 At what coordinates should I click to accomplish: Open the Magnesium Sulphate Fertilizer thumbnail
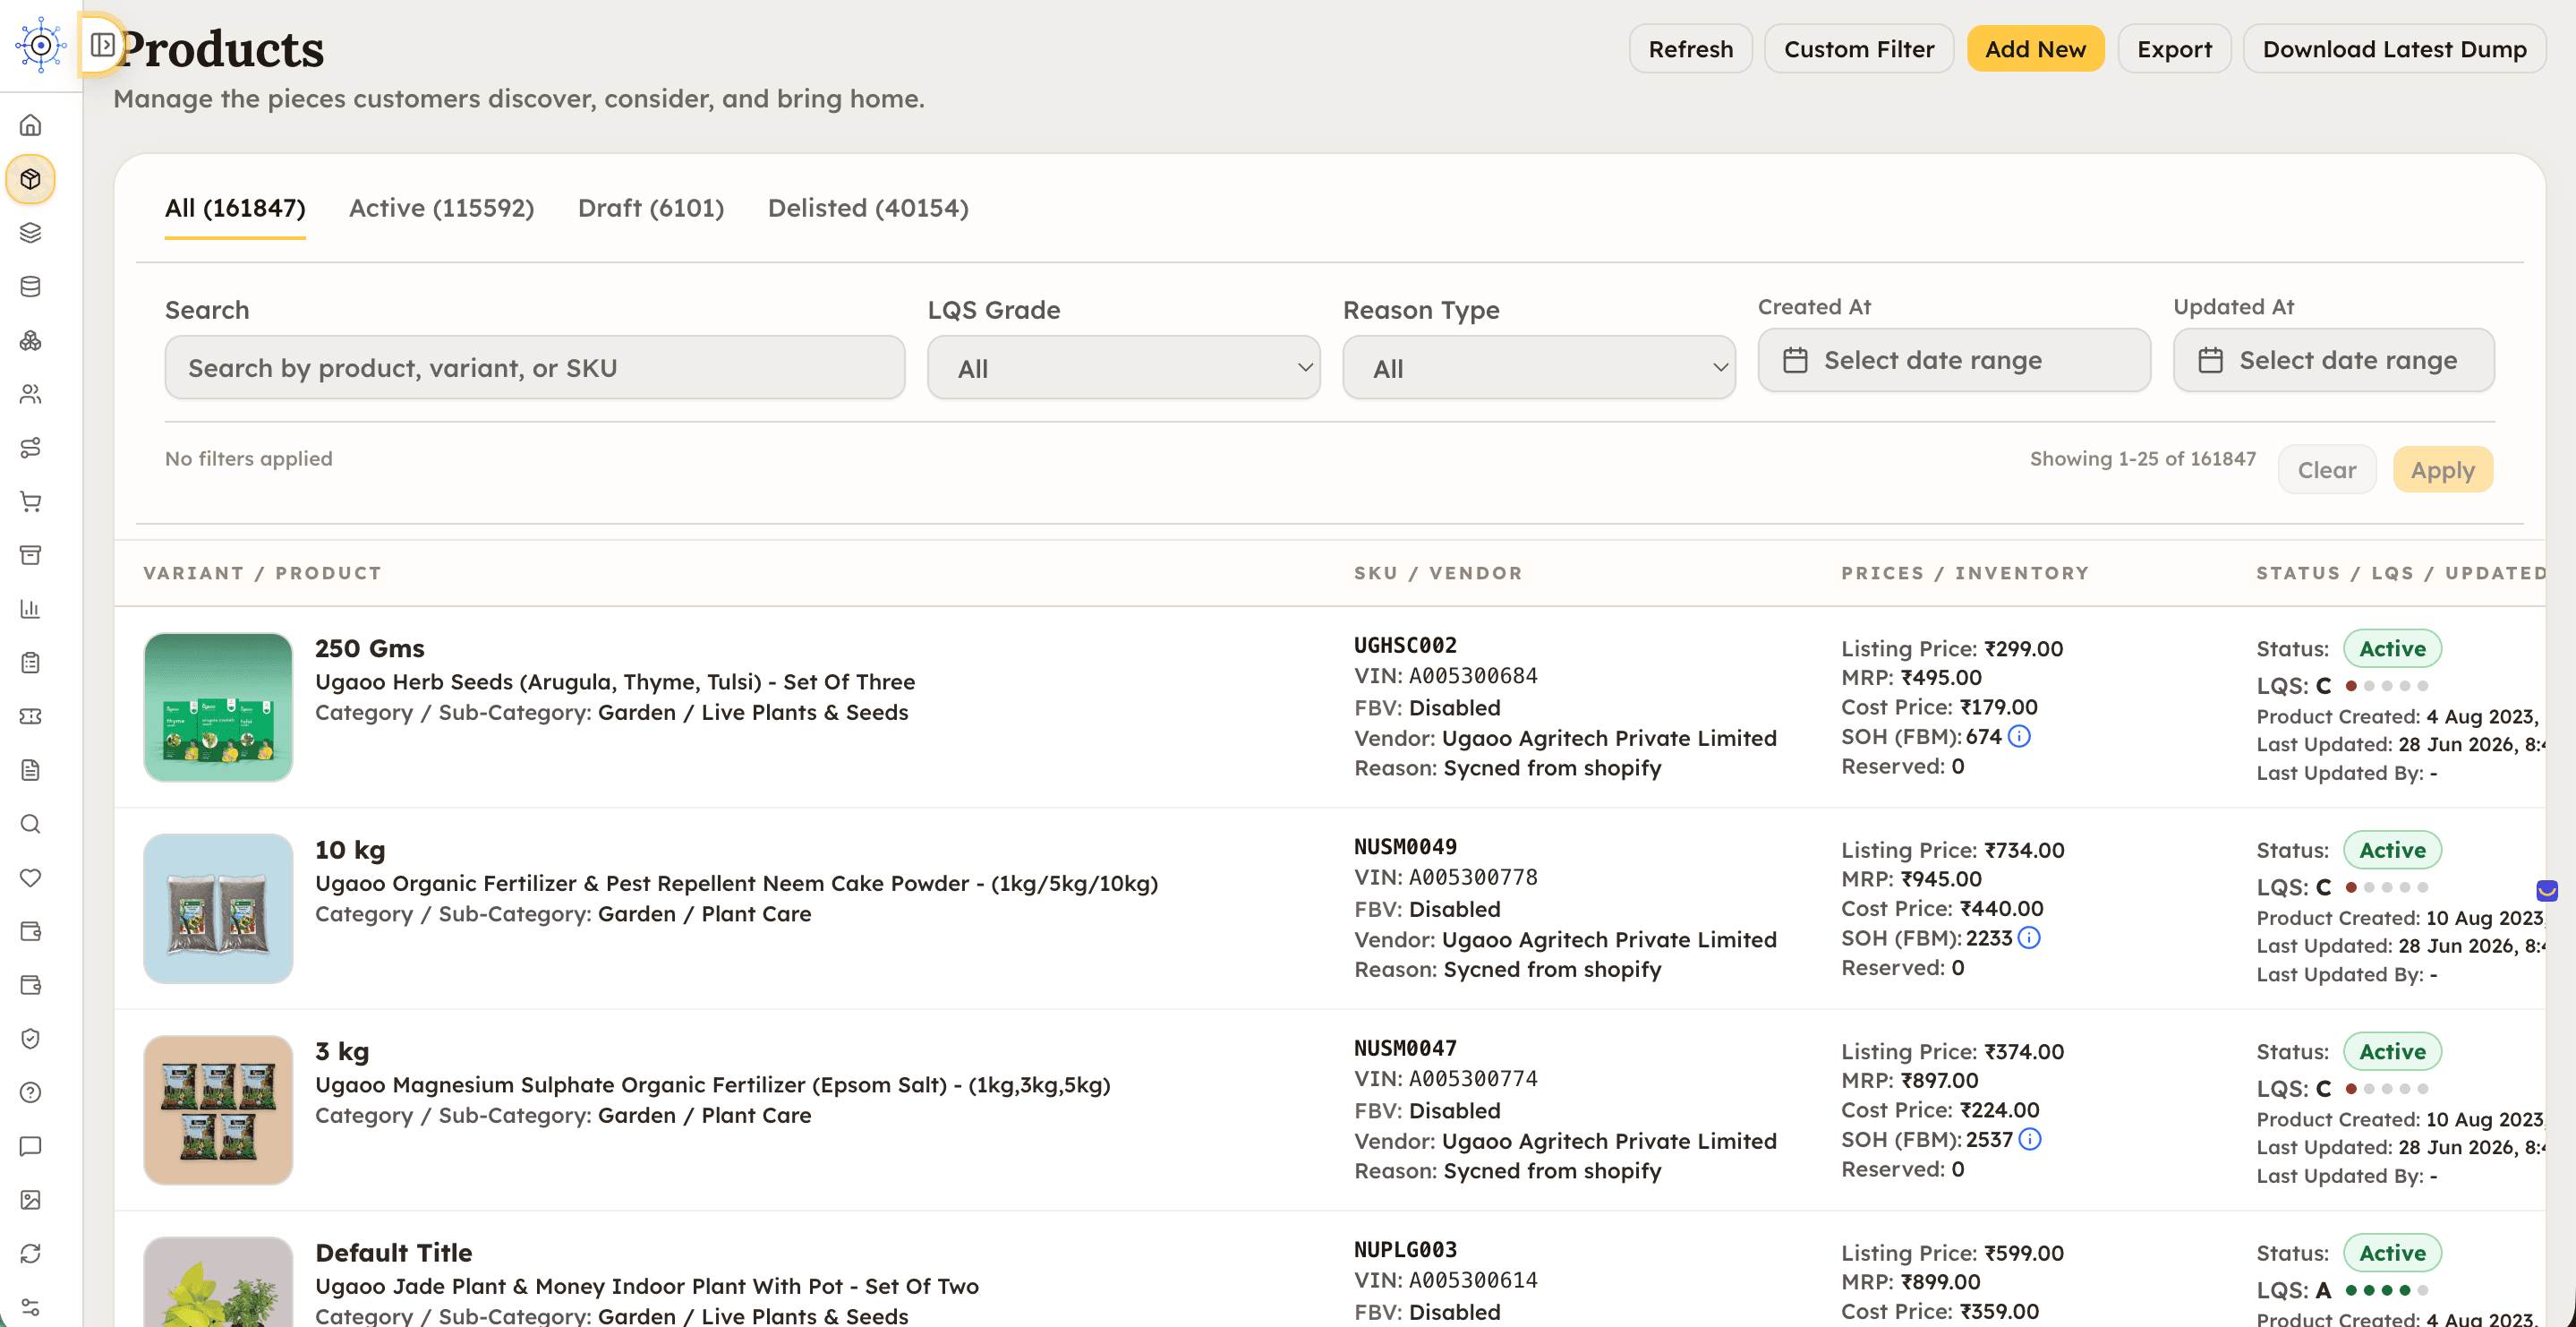coord(218,1109)
